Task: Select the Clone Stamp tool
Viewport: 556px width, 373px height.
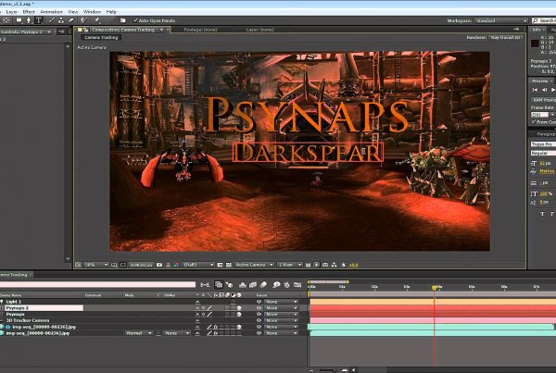Action: 61,20
